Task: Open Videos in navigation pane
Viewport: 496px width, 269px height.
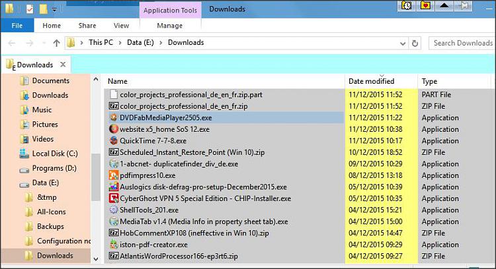Action: [36, 138]
